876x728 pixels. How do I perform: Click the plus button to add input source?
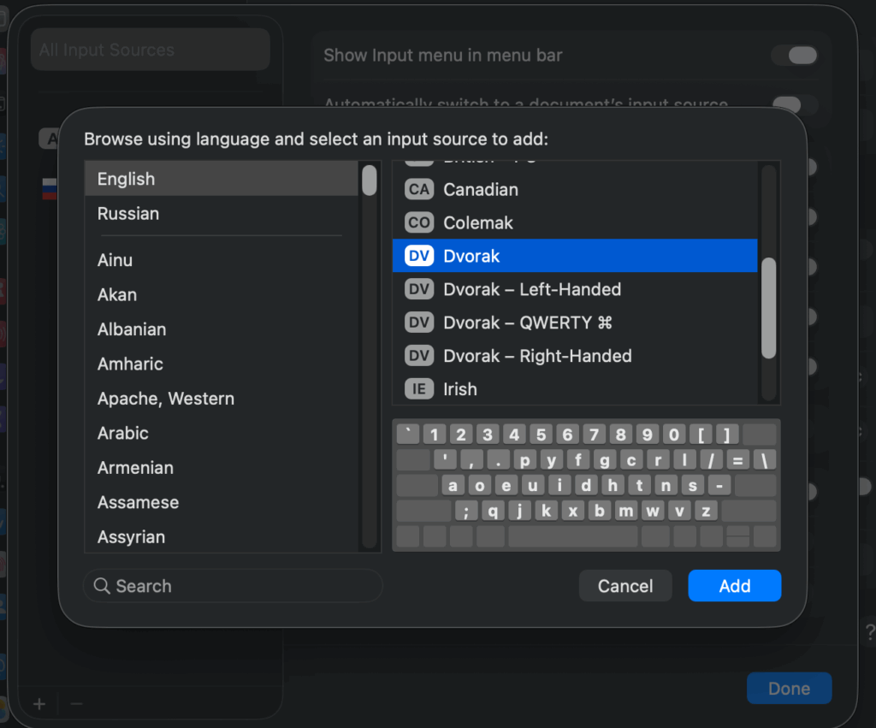39,704
